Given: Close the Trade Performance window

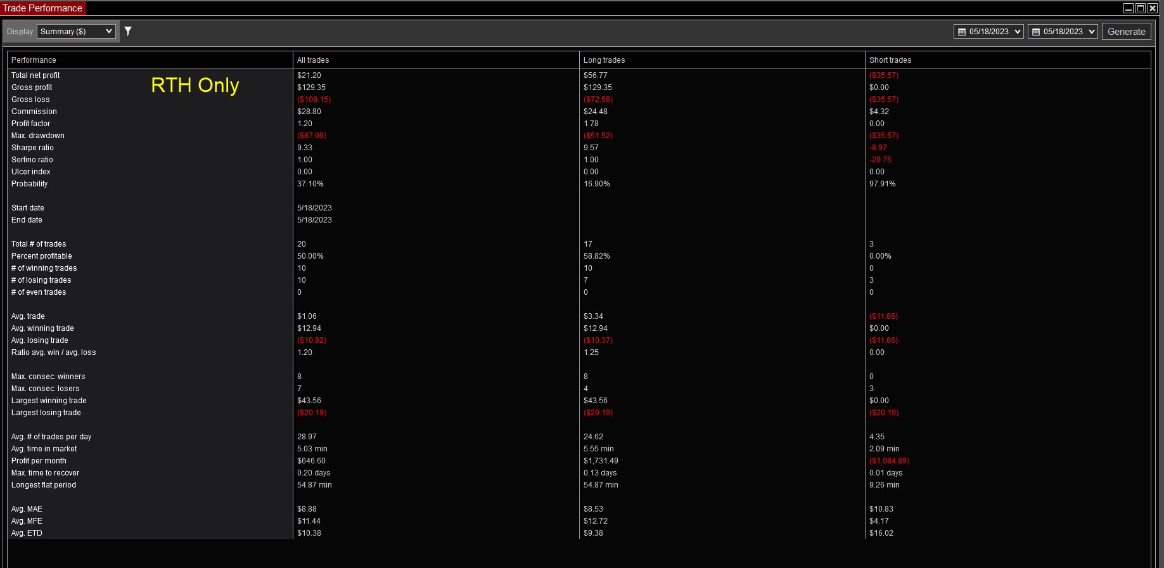Looking at the screenshot, I should click(x=1153, y=8).
